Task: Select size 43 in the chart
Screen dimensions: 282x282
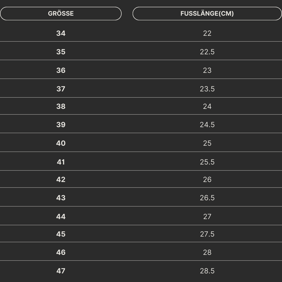Action: 61,198
